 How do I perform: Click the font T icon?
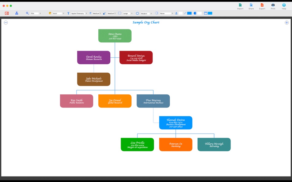pos(68,13)
